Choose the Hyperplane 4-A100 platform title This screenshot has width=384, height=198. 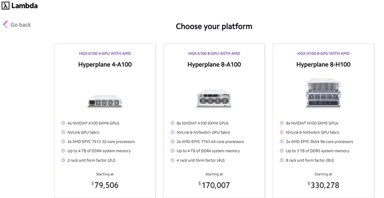(x=105, y=64)
